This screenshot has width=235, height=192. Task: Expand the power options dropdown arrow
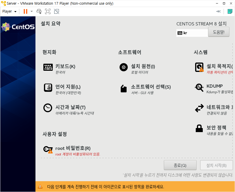(x=32, y=11)
